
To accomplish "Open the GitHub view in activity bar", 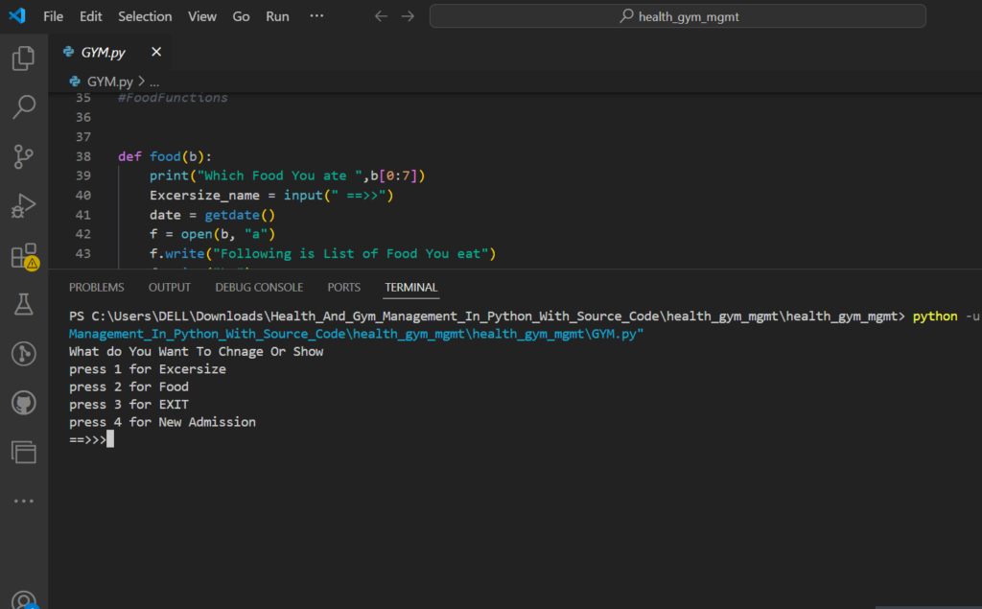I will (24, 403).
